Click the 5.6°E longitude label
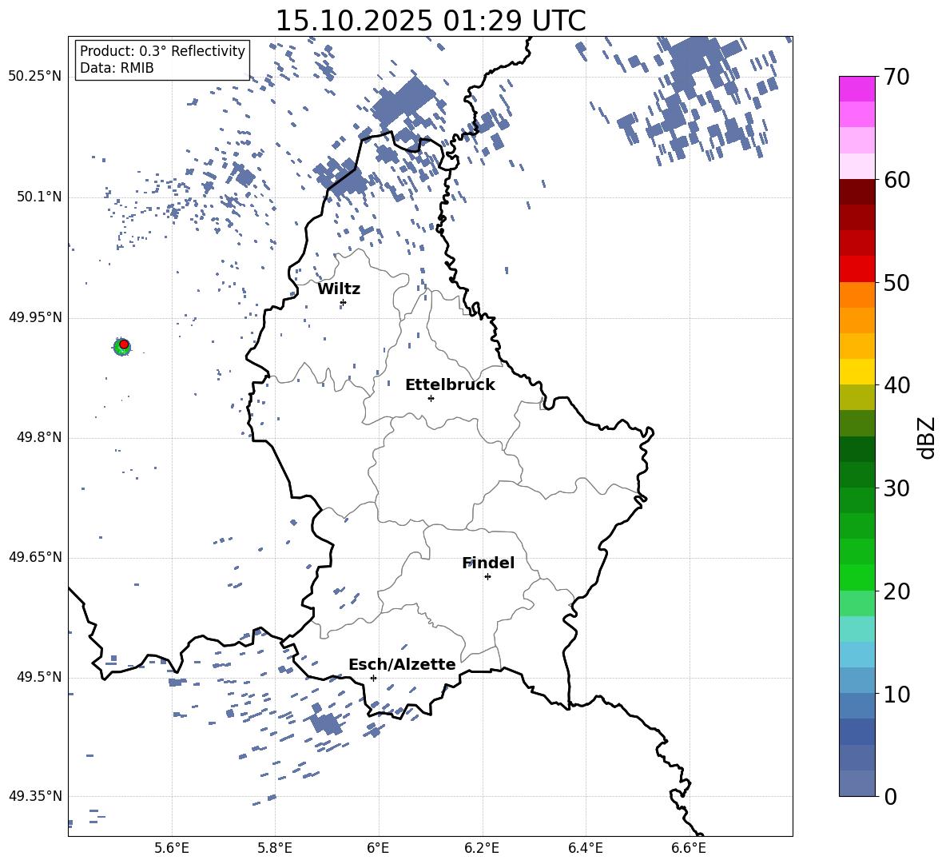 coord(172,848)
